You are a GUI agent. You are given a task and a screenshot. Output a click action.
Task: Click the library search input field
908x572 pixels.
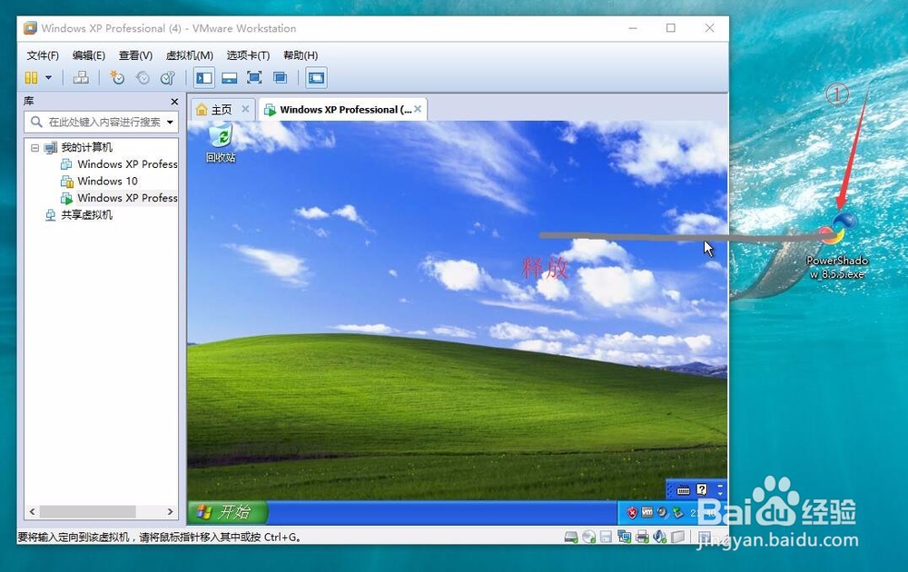[102, 123]
